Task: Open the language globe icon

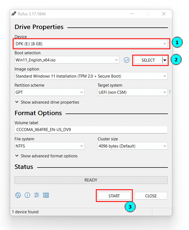Action: (x=18, y=195)
